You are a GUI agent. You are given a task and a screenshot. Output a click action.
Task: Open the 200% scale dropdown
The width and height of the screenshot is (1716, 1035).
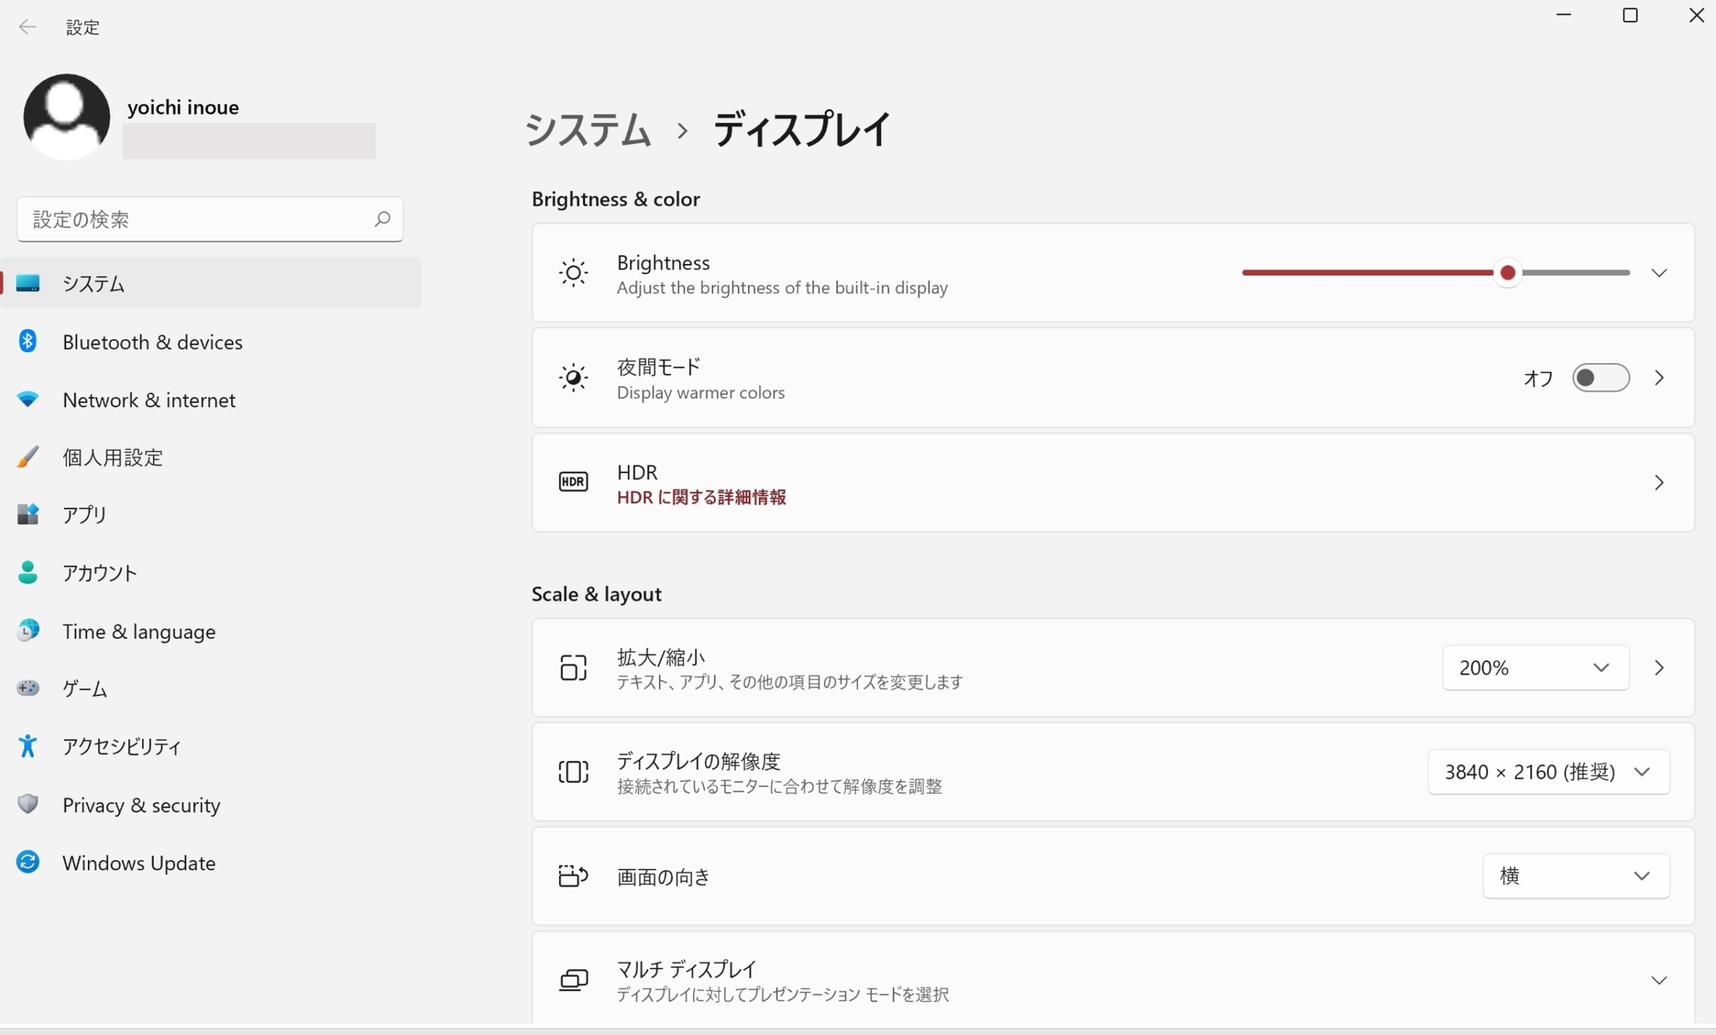point(1535,668)
